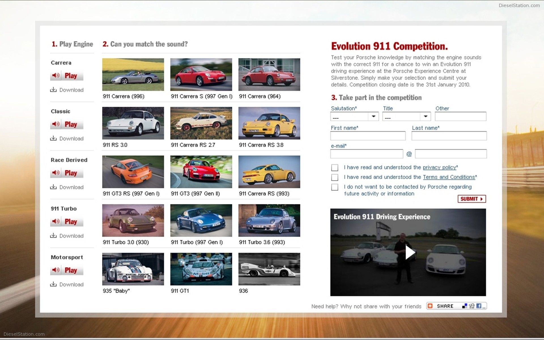Image resolution: width=544 pixels, height=340 pixels.
Task: Focus the e-mail domain field after @
Action: pyautogui.click(x=451, y=154)
